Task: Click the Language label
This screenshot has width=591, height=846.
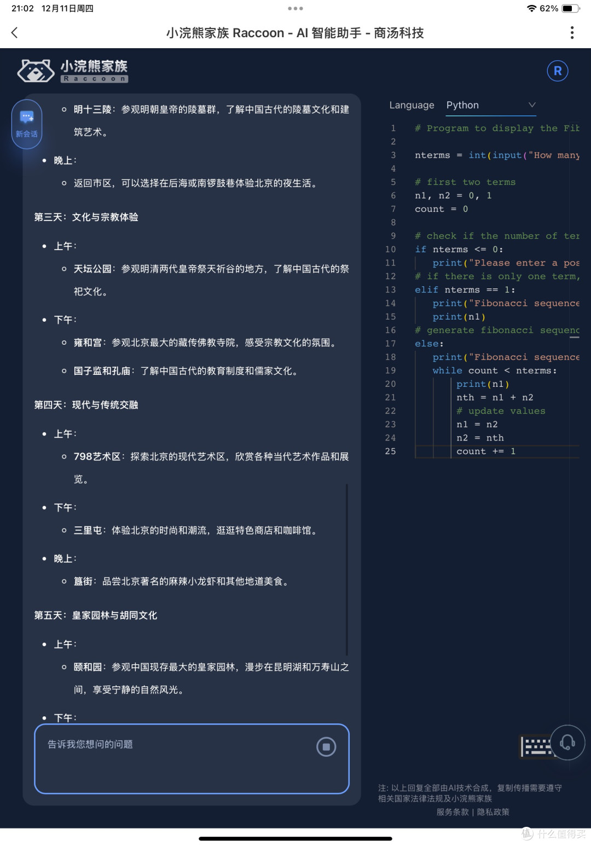Action: (x=412, y=105)
